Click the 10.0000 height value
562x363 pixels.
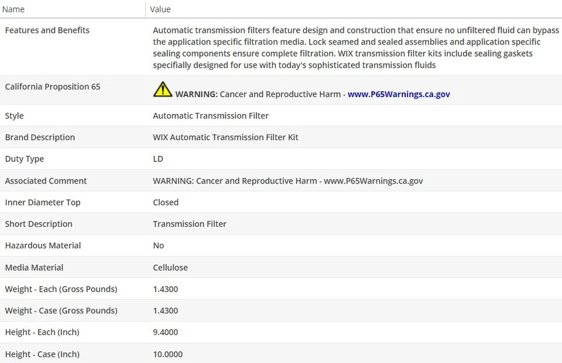pos(168,354)
